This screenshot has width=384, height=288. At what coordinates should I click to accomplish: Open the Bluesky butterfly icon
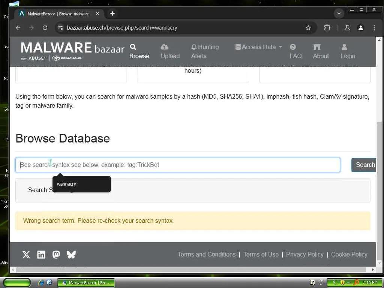pos(71,255)
